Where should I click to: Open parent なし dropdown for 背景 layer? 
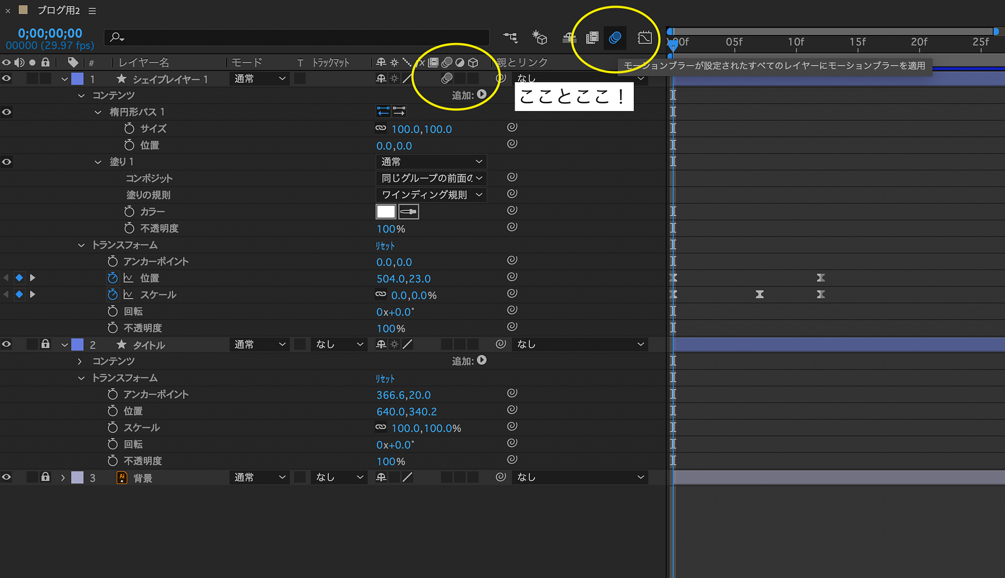tap(580, 477)
